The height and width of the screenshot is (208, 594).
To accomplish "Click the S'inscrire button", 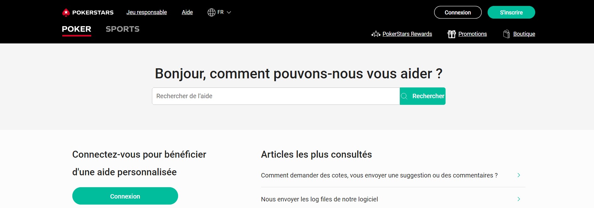I will click(x=511, y=12).
